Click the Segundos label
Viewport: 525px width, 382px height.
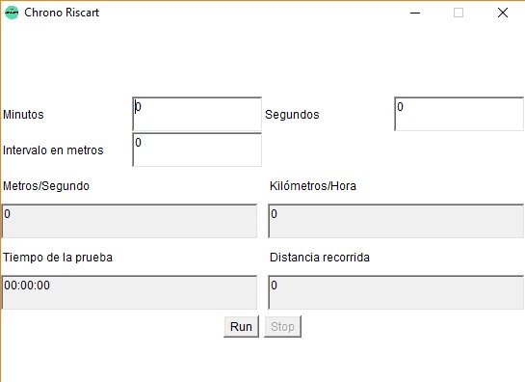click(x=292, y=115)
